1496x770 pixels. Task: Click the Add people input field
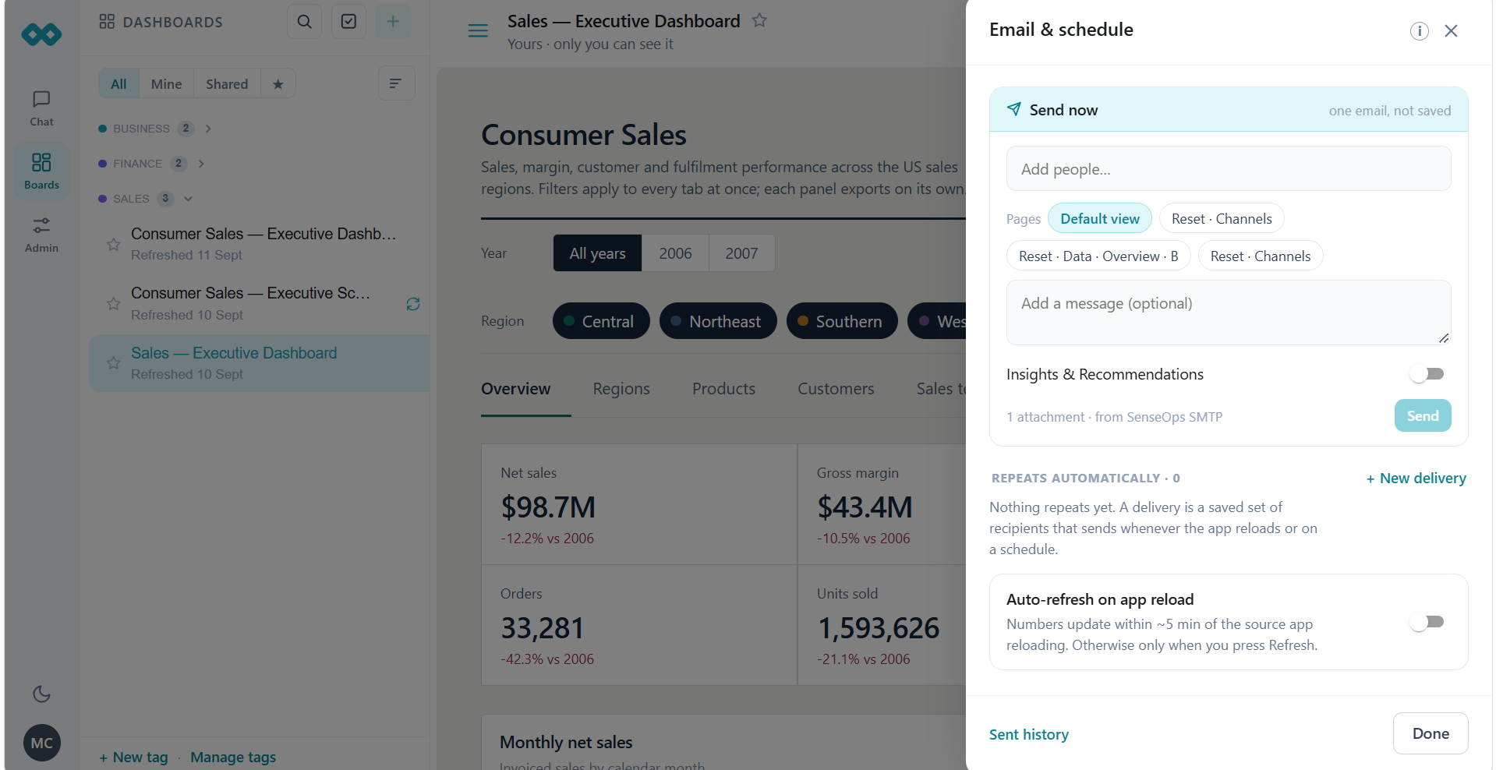[1229, 169]
